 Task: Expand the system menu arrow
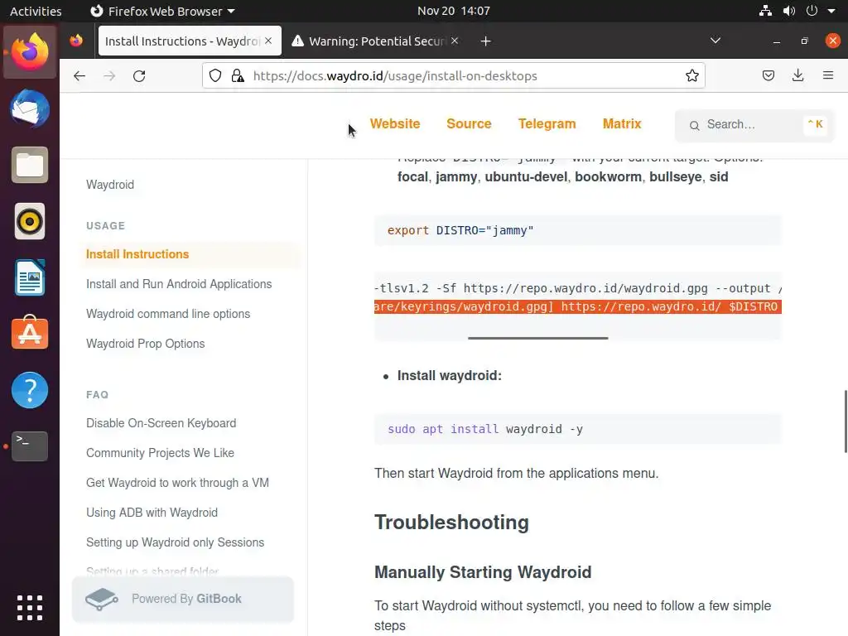tap(831, 11)
